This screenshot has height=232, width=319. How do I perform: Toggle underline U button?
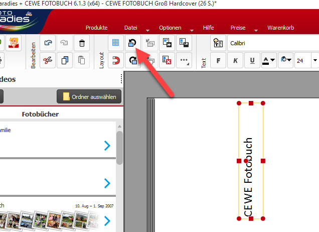[x=252, y=60]
